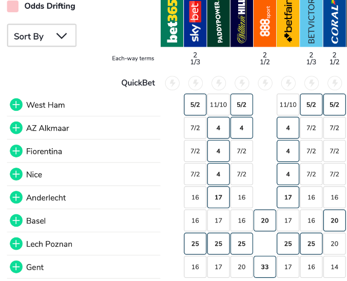Click the BetVictor bookmaker logo
This screenshot has width=347, height=281.
click(x=311, y=24)
